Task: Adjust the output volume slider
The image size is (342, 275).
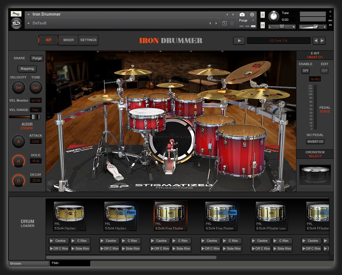Action: click(x=313, y=27)
